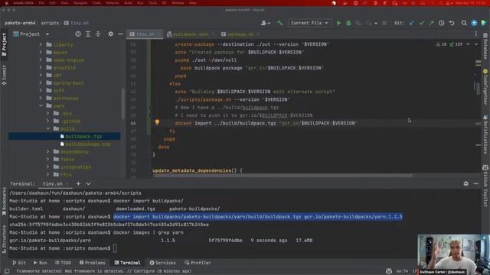Open Search Everywhere magnifier icon

(464, 23)
